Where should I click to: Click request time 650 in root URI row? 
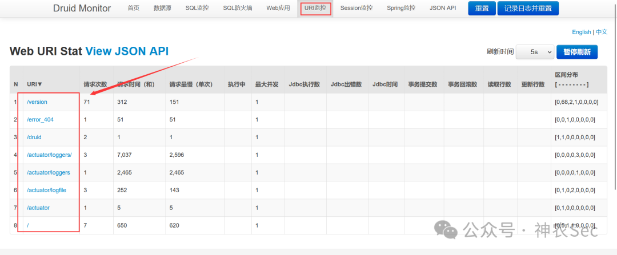click(122, 225)
